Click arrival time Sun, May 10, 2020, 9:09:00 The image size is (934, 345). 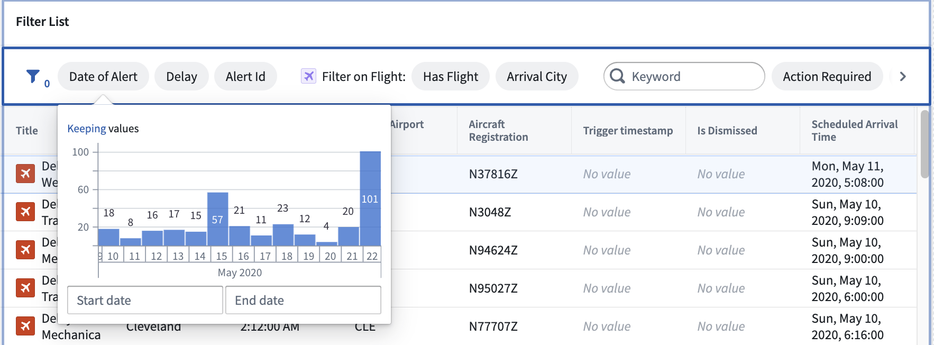[x=848, y=212]
